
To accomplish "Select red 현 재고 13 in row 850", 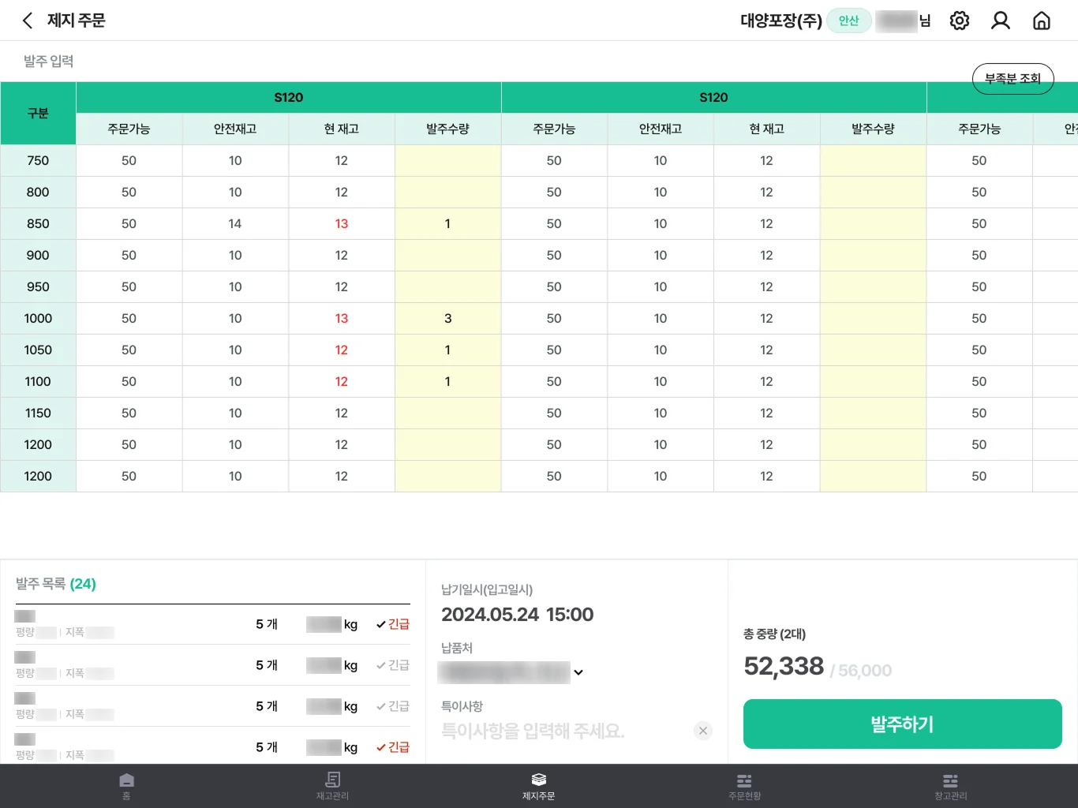I will pos(342,224).
